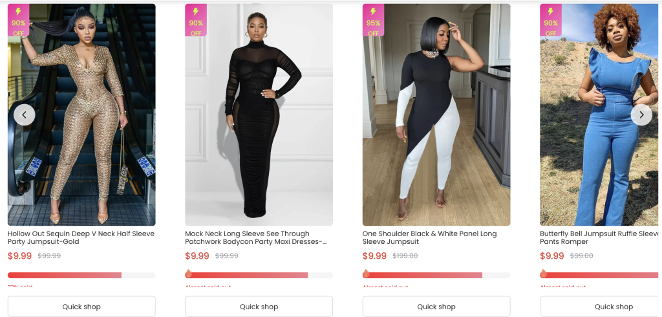Viewport: 662px width, 317px height.
Task: Click the flame icon under the Mock Neck dress price
Action: (x=189, y=274)
